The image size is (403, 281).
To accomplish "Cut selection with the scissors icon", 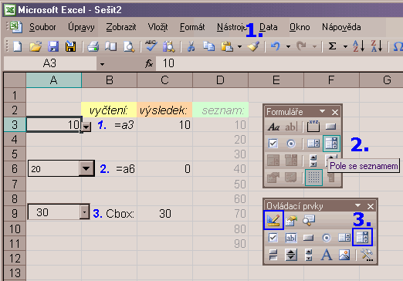I will click(191, 46).
